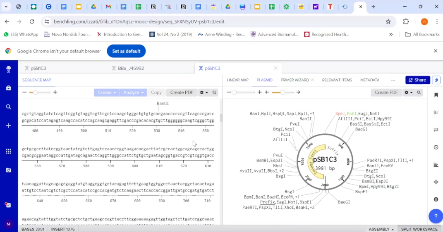Screen dimensions: 443x232
Task: Click the copy icon beside Share button
Action: pyautogui.click(x=436, y=80)
